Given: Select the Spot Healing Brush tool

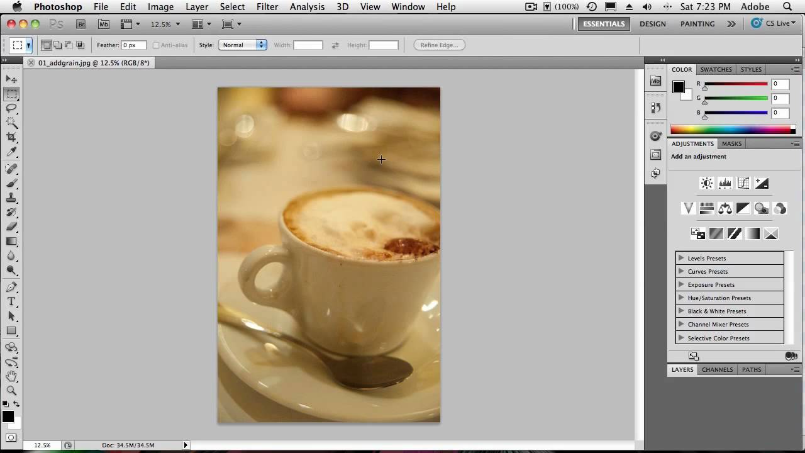Looking at the screenshot, I should (x=11, y=169).
